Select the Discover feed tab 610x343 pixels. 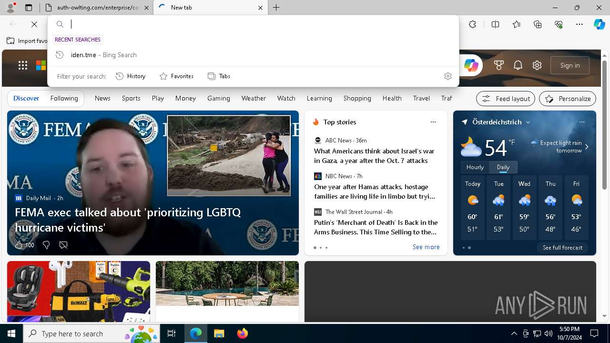[26, 98]
